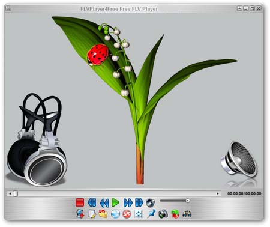Click the speaker mute icon
270x227 pixels.
pos(151,202)
